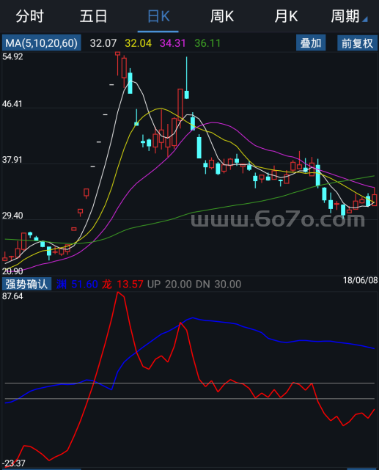Toggle the 前复权 adjustment button
Viewport: 379px width, 470px height.
click(x=357, y=43)
